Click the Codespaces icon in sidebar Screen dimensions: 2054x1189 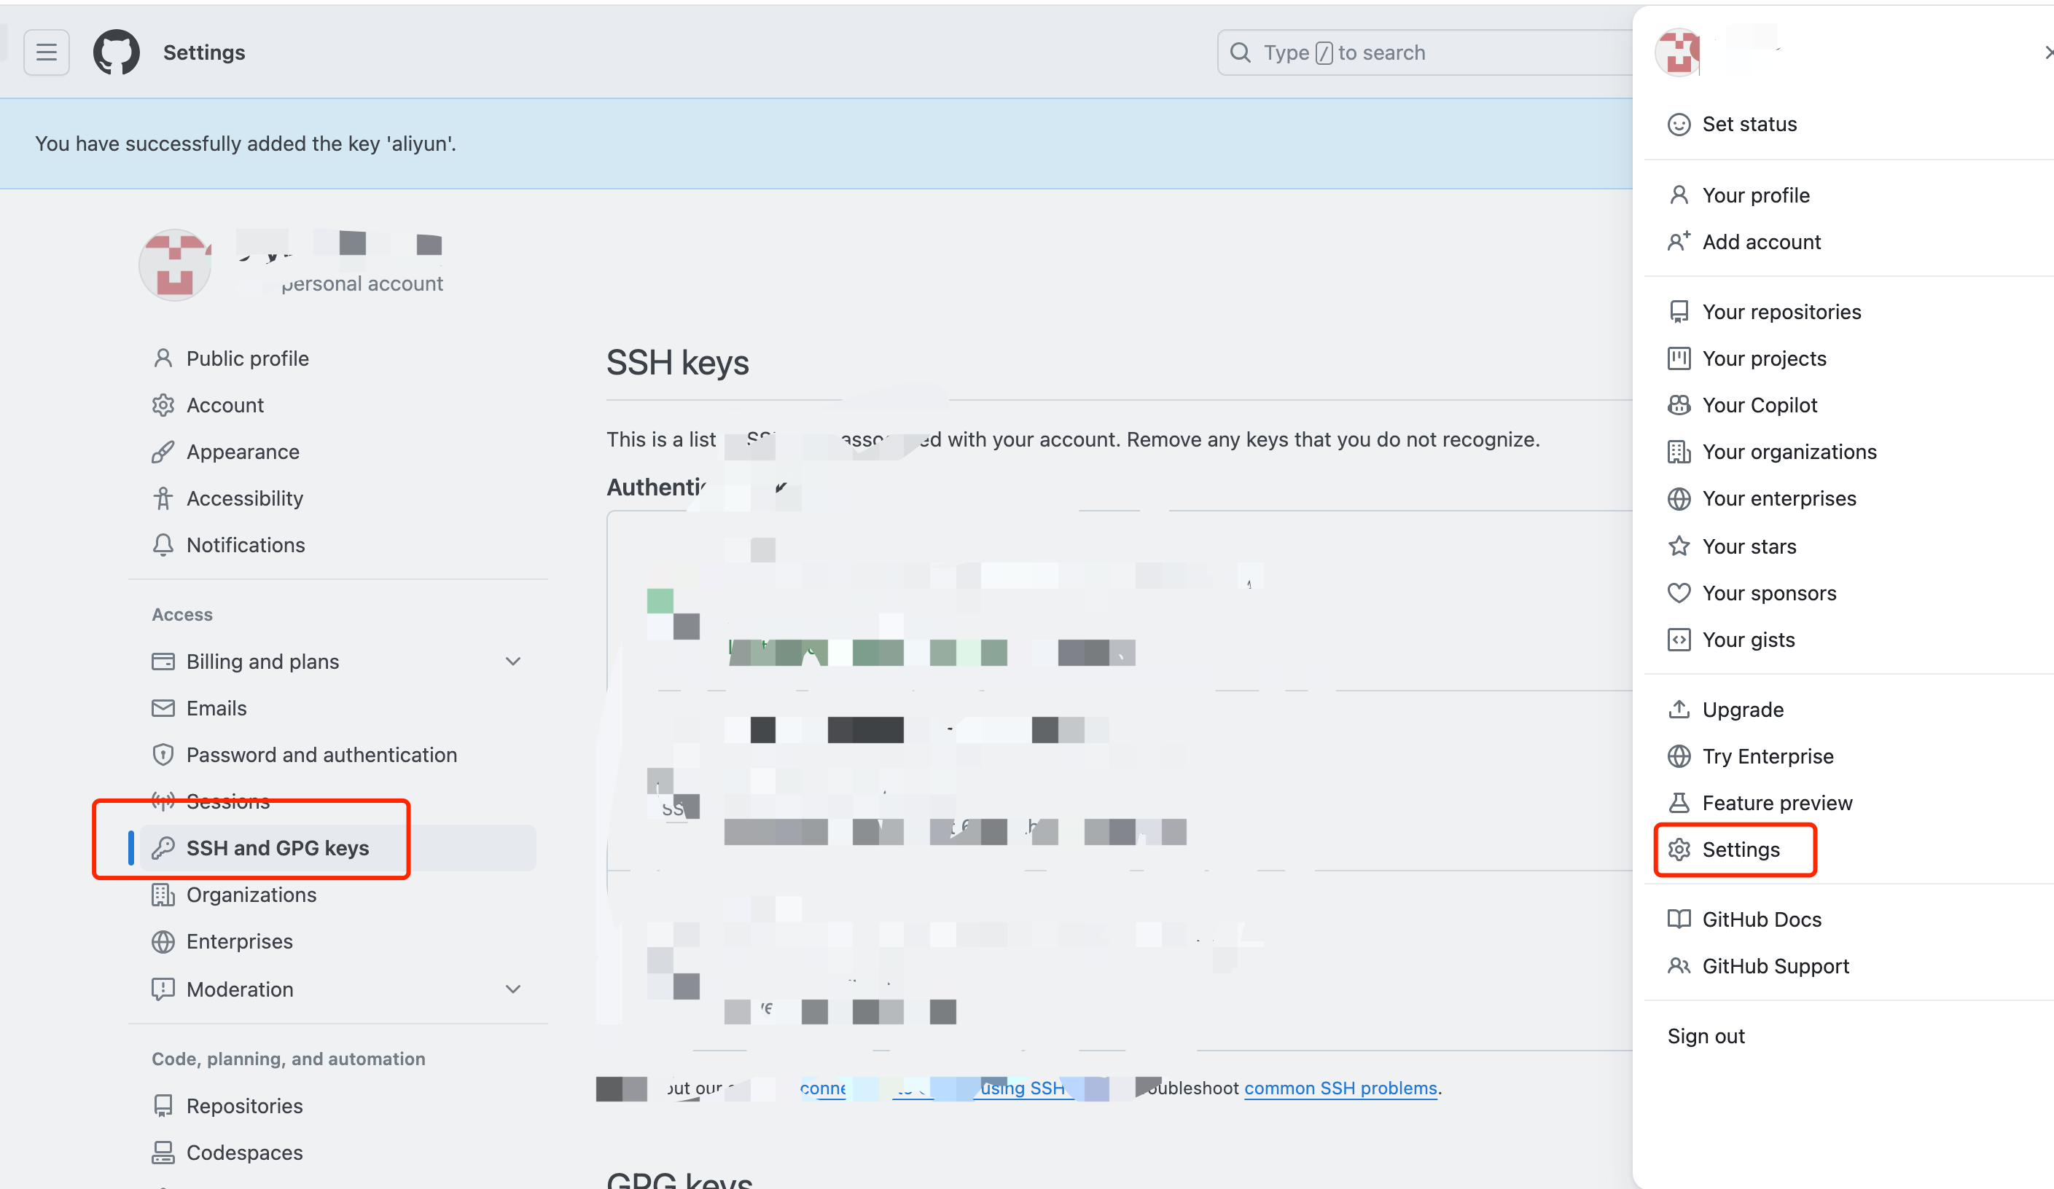click(x=163, y=1153)
